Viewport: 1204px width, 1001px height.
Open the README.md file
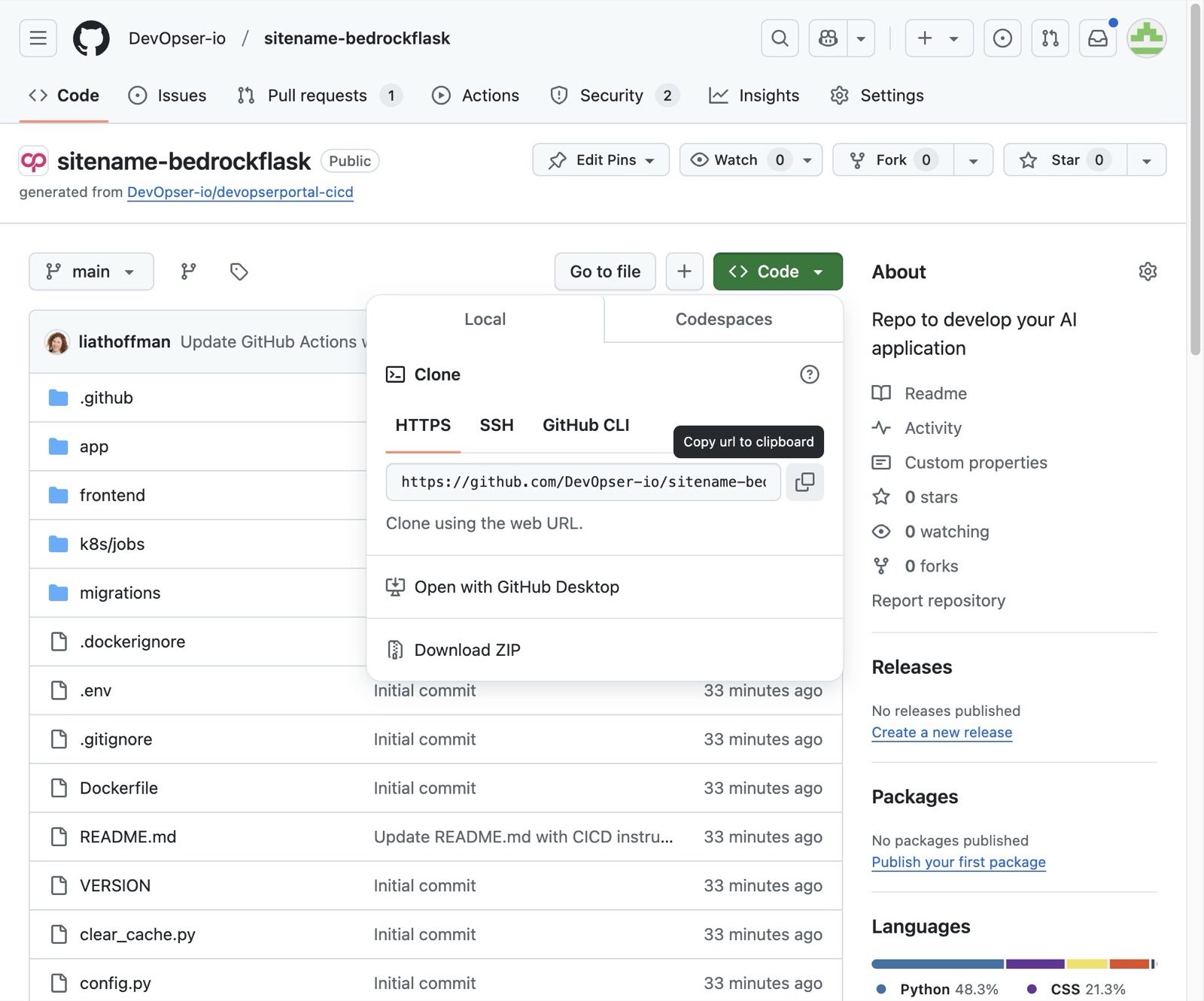click(128, 837)
